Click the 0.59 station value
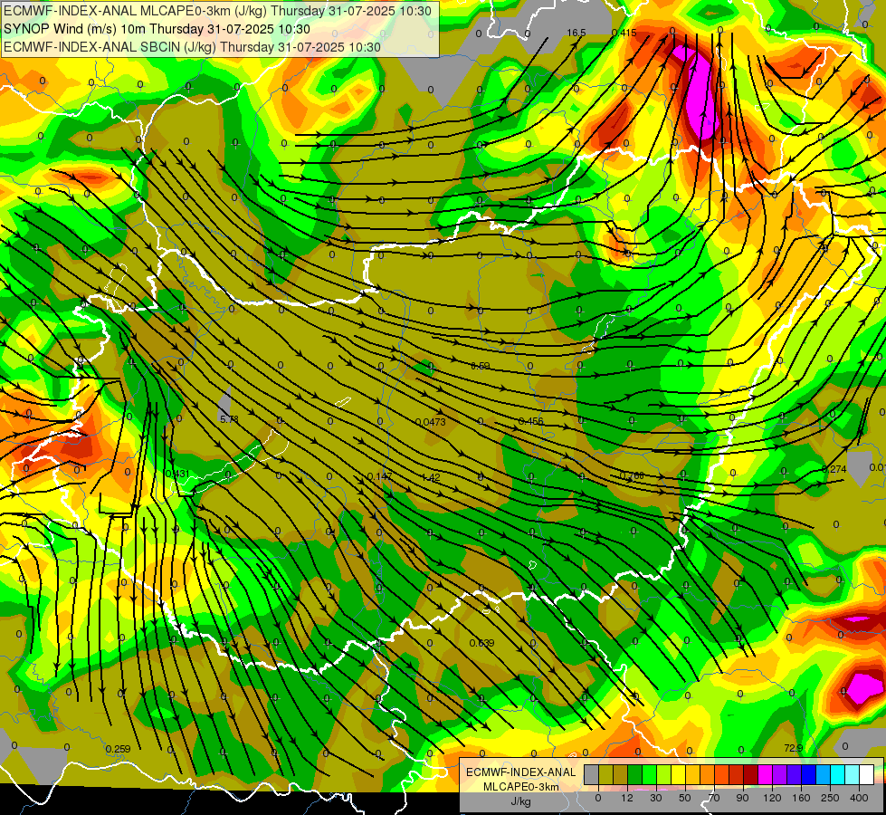886x815 pixels. [x=481, y=366]
